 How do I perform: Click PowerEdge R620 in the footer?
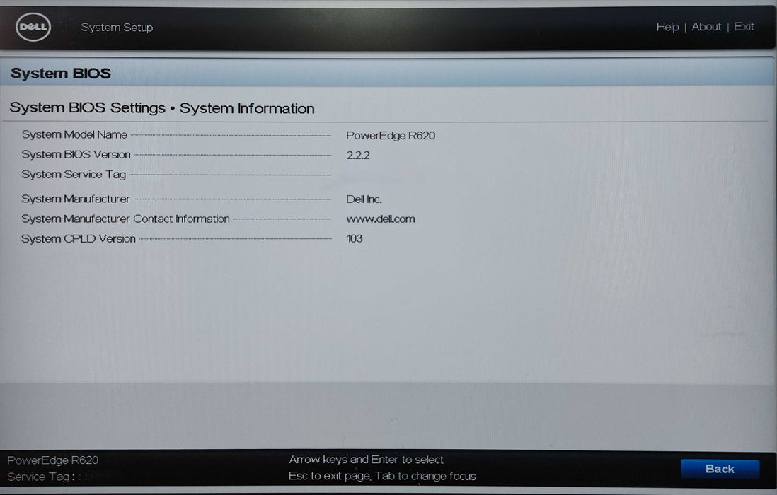point(52,460)
